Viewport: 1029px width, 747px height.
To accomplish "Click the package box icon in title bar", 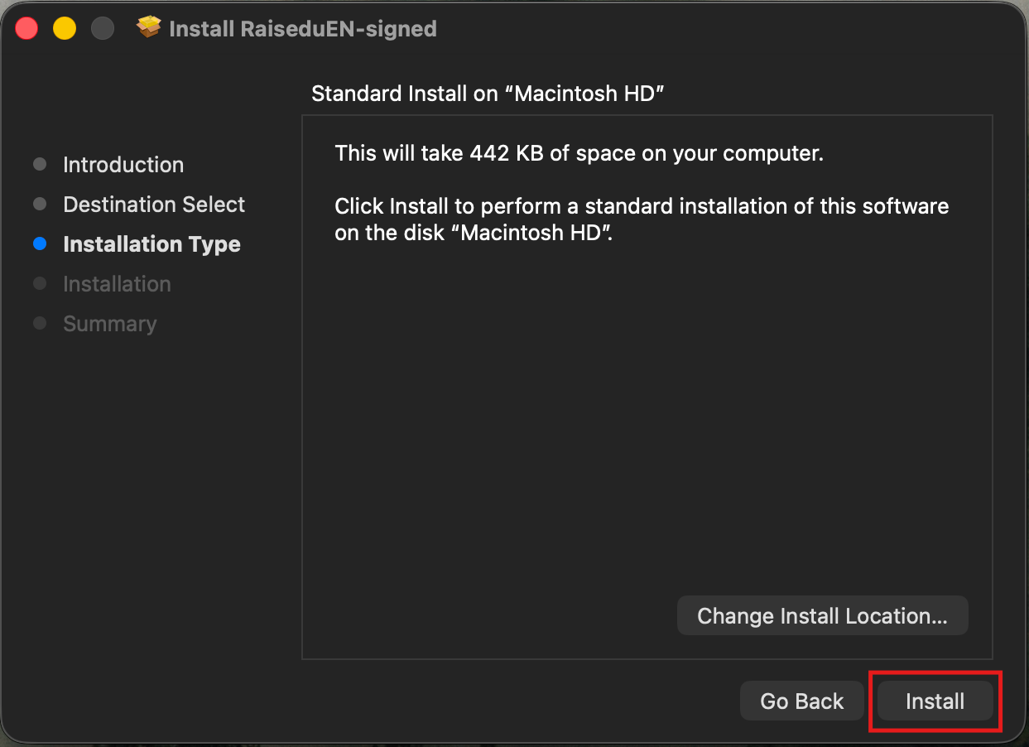I will click(149, 28).
